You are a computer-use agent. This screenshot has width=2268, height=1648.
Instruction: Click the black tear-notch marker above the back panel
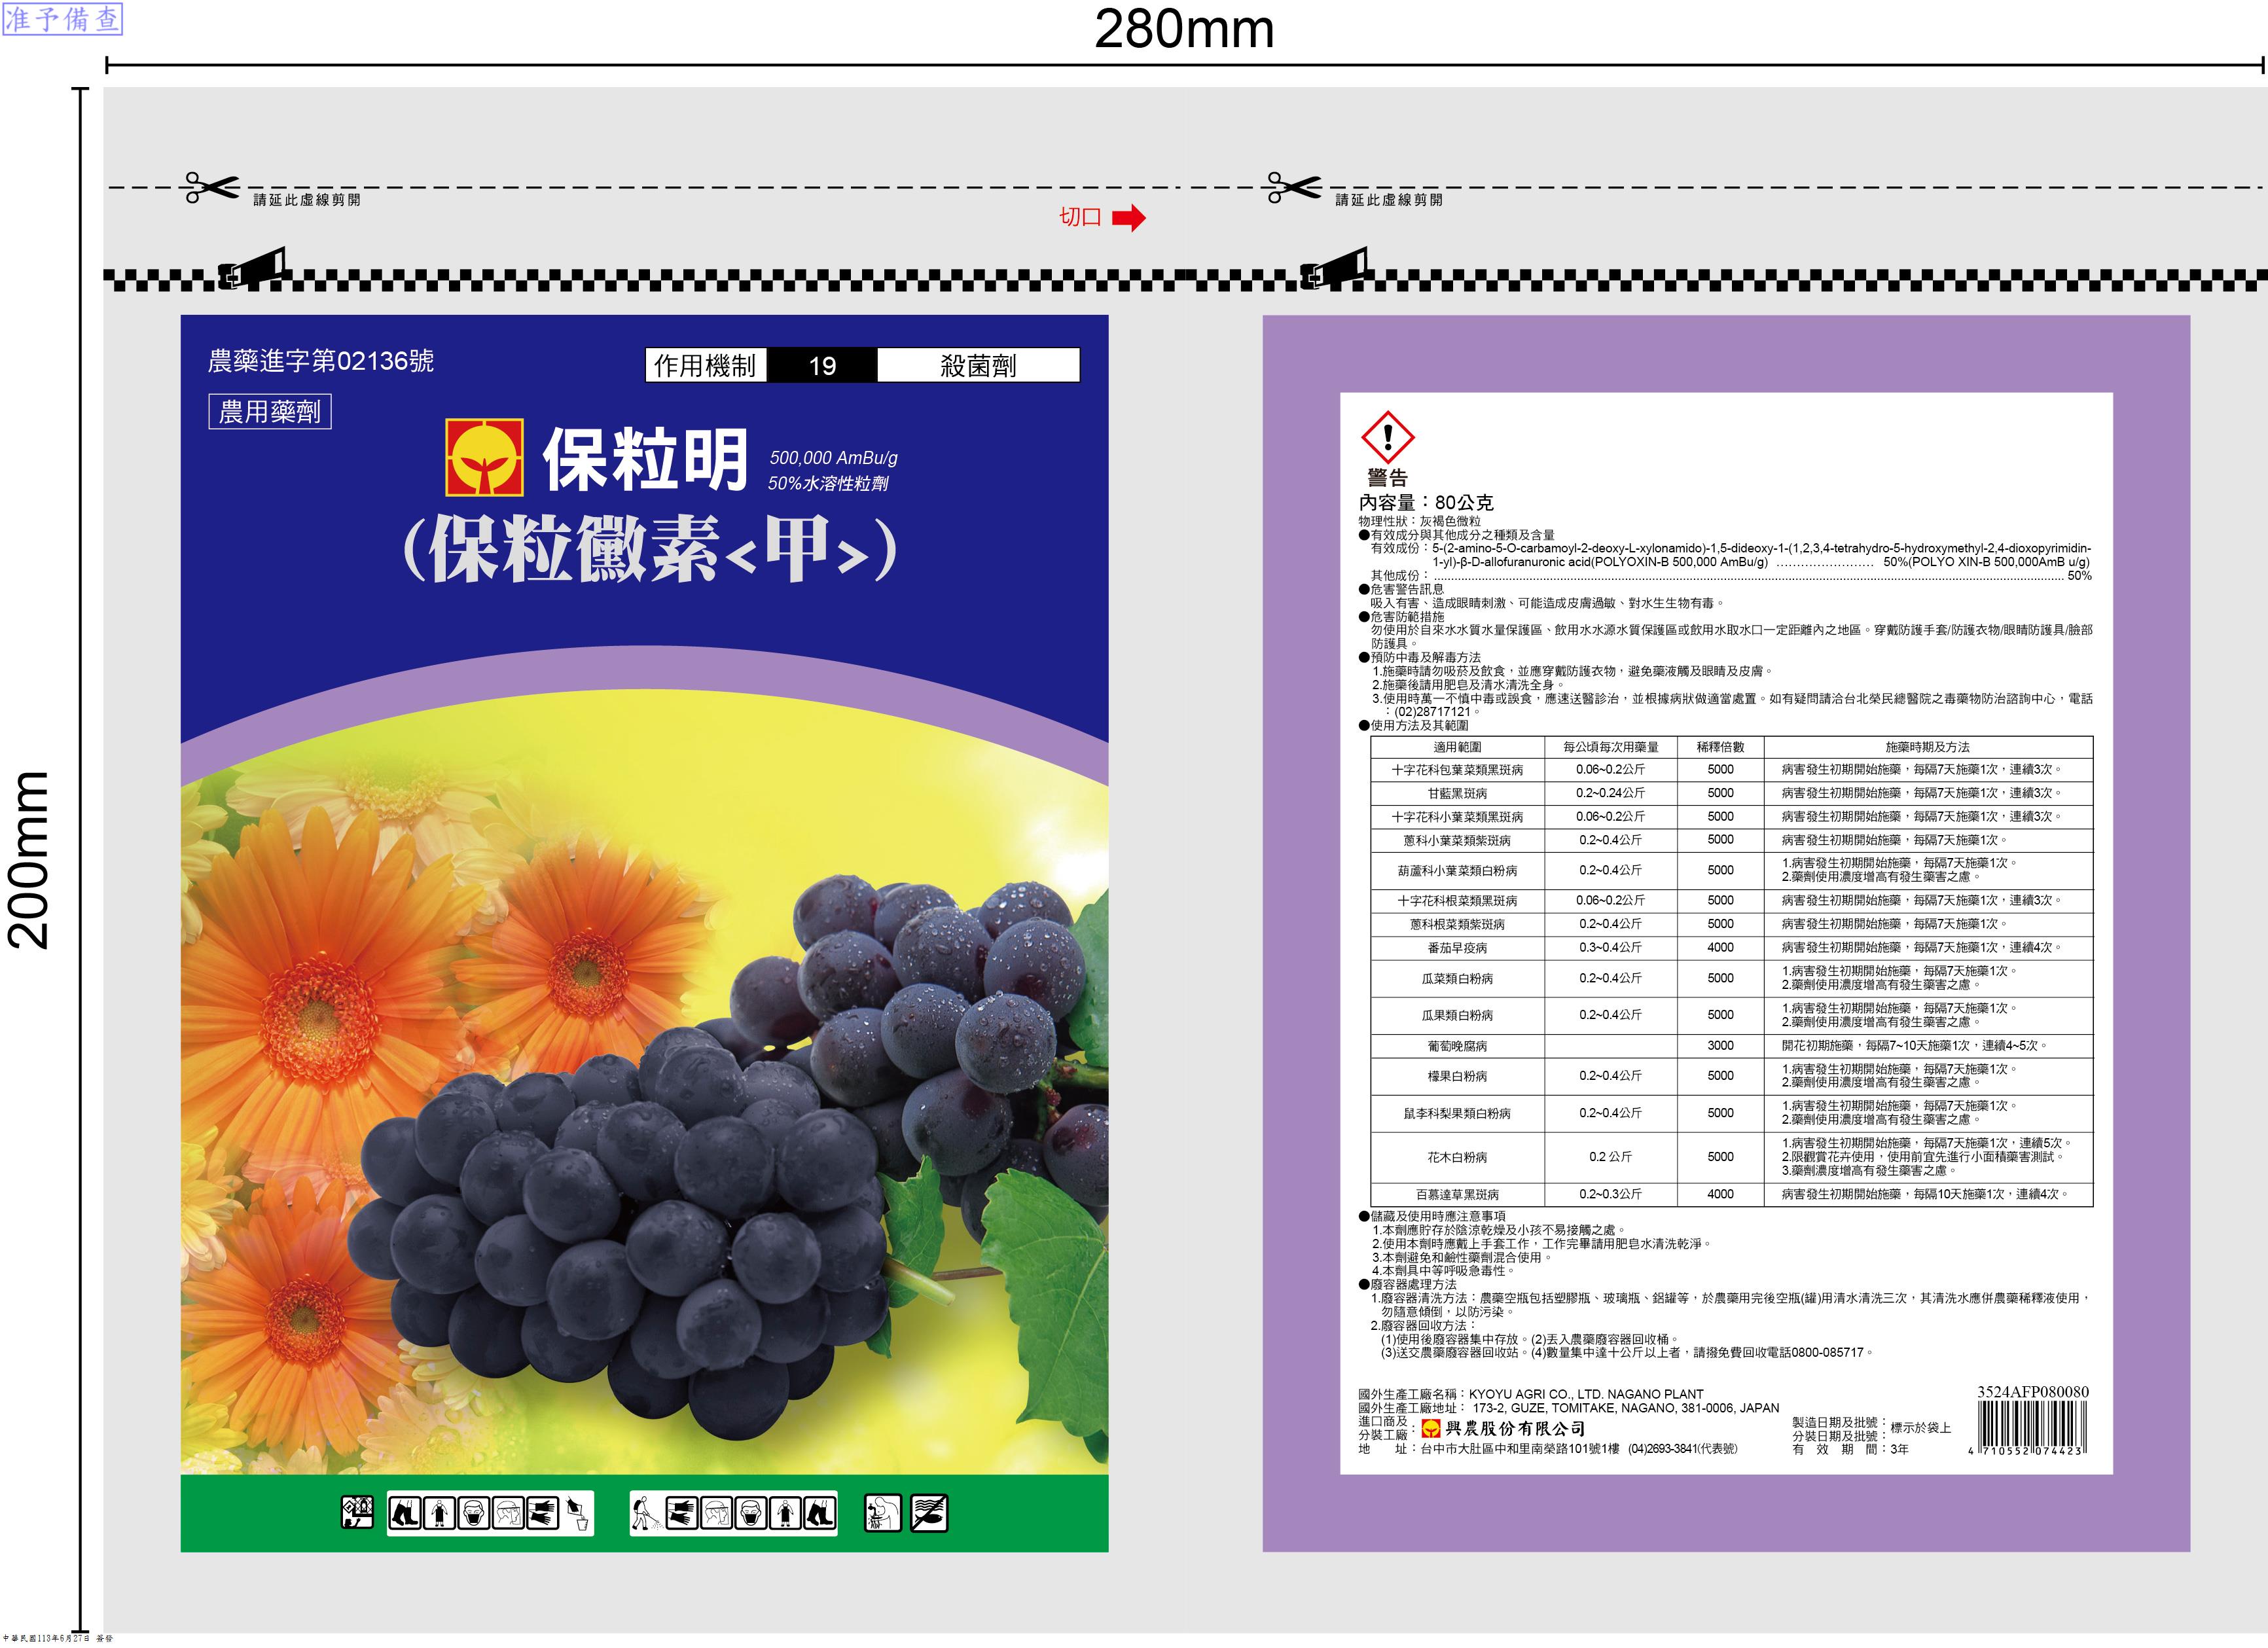click(1334, 268)
